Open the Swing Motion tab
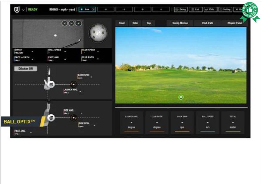Image resolution: width=262 pixels, height=184 pixels. click(x=180, y=23)
